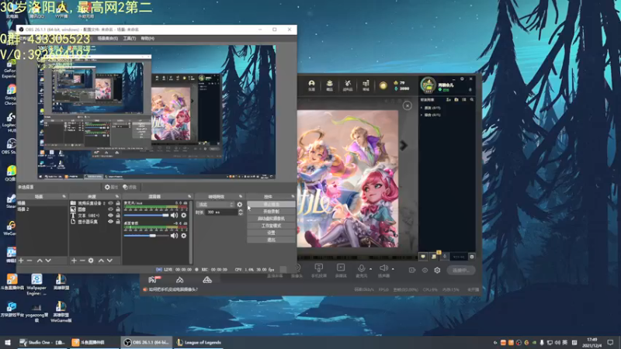The width and height of the screenshot is (621, 349).
Task: Click the 开始录制 start recording button
Action: pyautogui.click(x=271, y=211)
